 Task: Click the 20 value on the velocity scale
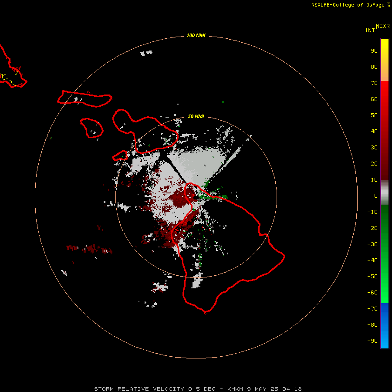click(374, 163)
